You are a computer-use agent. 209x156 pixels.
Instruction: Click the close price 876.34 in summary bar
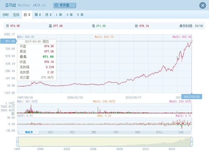click(144, 26)
